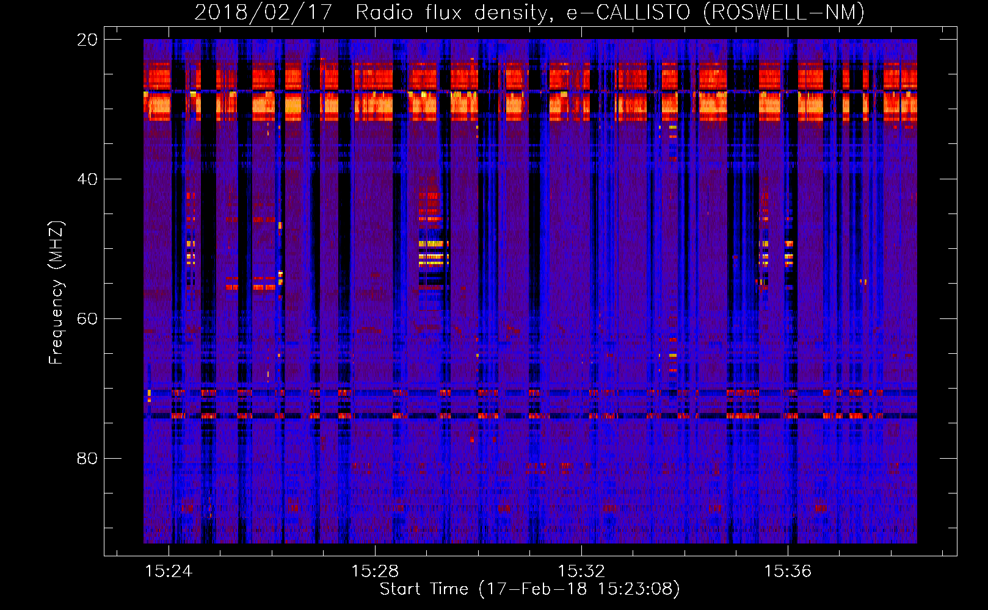988x610 pixels.
Task: Click the 80 MHz frequency tick label
Action: click(87, 458)
